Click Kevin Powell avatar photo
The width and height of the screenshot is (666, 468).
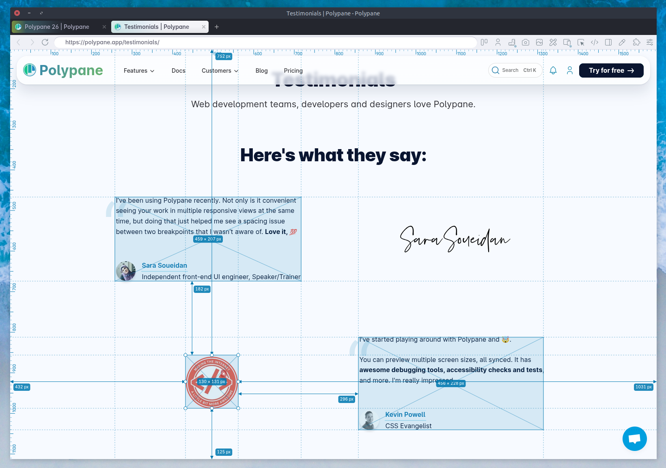pos(369,420)
